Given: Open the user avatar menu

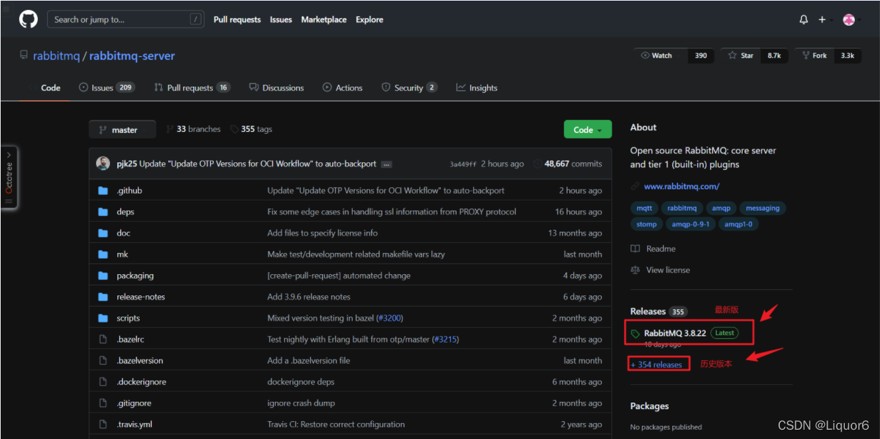Looking at the screenshot, I should pyautogui.click(x=849, y=20).
